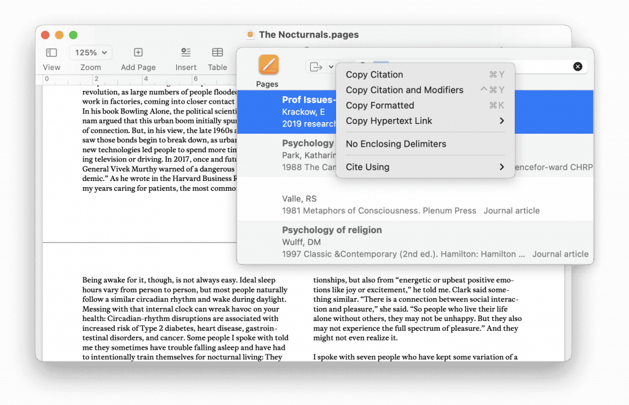The width and height of the screenshot is (629, 405).
Task: Click the Insert toolbar icon
Action: tap(186, 53)
